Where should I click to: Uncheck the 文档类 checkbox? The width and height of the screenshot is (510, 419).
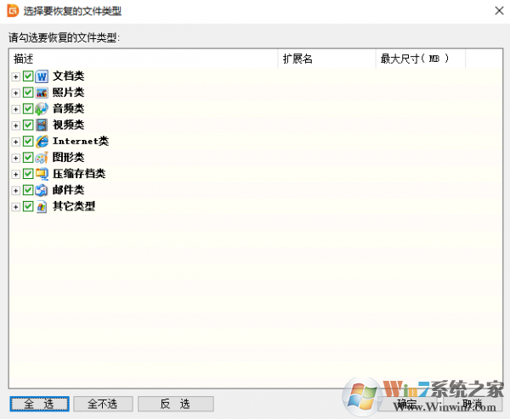(x=28, y=76)
